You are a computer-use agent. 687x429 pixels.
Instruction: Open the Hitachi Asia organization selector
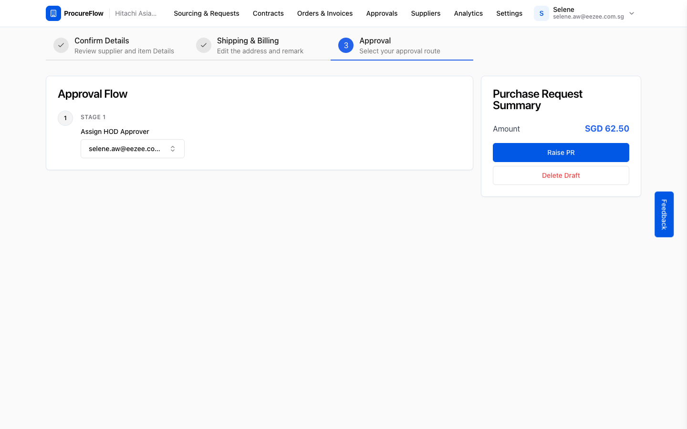(136, 13)
